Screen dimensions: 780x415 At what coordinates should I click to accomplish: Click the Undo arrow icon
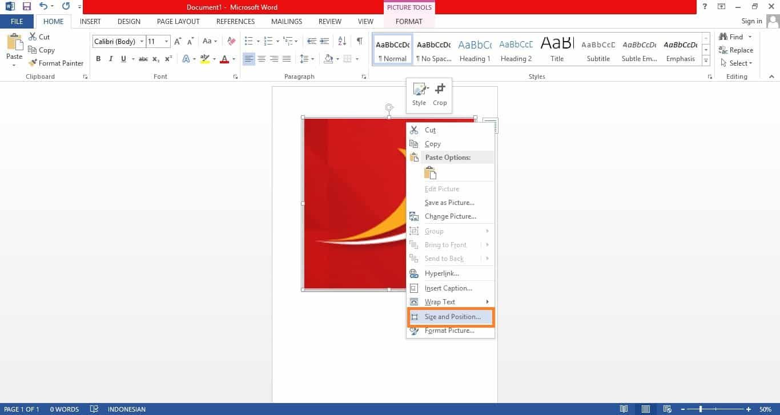(x=43, y=7)
